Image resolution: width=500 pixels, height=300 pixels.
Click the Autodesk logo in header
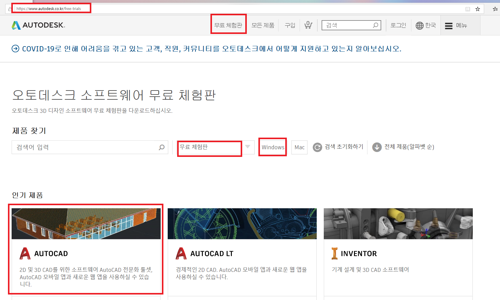click(x=38, y=25)
